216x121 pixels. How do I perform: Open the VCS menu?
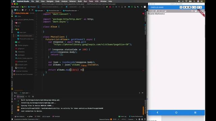[97, 1]
